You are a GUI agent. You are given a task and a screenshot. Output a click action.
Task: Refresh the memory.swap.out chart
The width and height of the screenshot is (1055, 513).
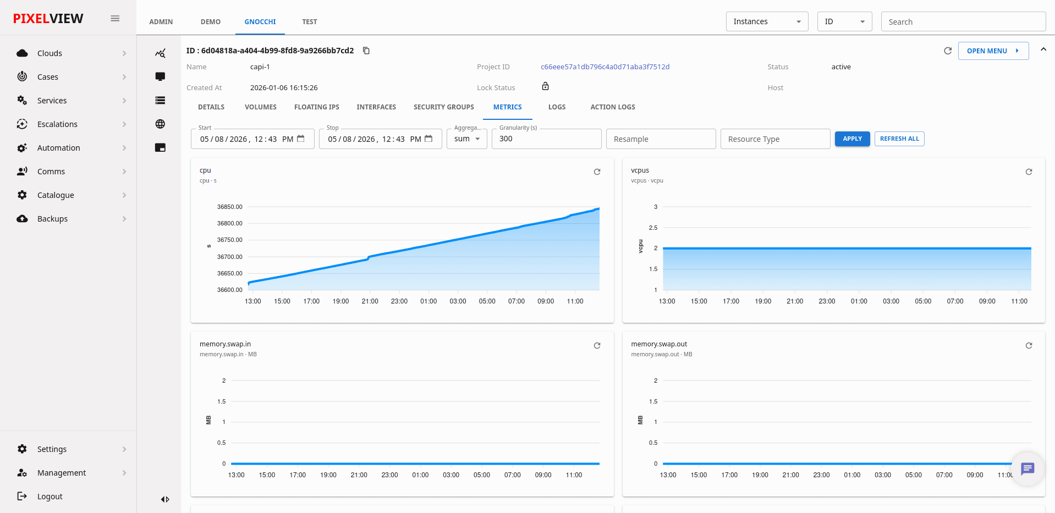(x=1029, y=345)
